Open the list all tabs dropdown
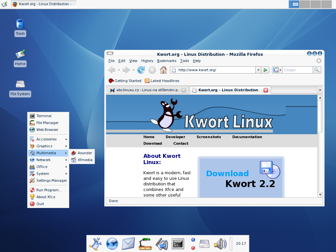The width and height of the screenshot is (336, 252). coord(320,90)
